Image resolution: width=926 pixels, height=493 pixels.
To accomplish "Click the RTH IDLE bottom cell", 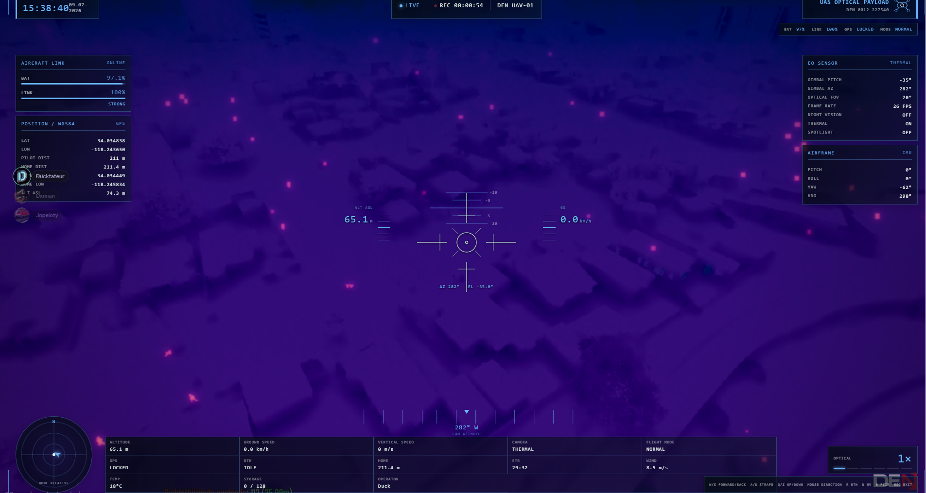I will tap(306, 464).
